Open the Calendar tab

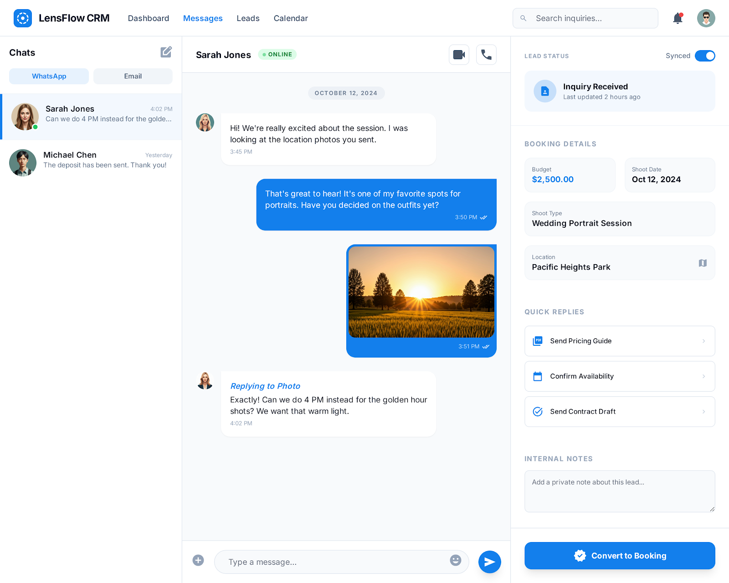pyautogui.click(x=291, y=18)
